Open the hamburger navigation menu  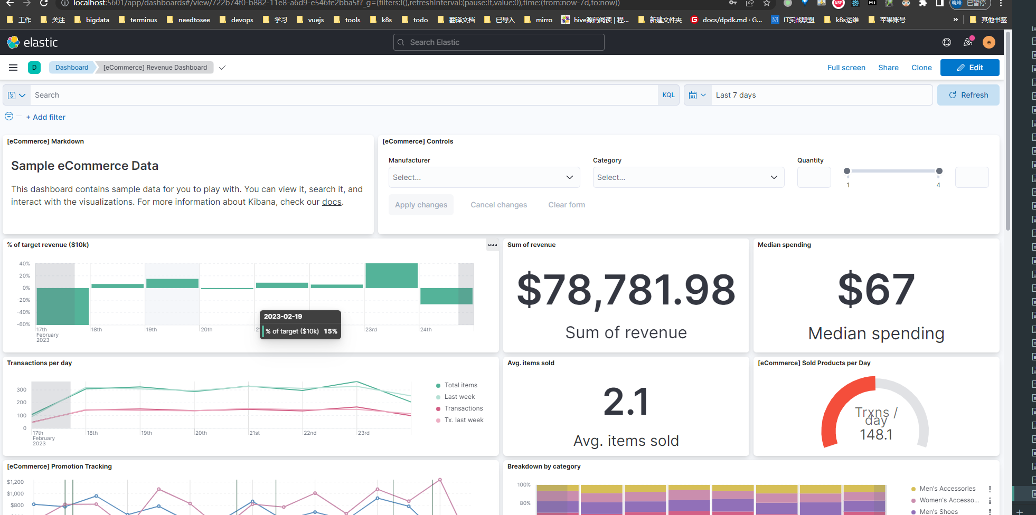(x=13, y=68)
